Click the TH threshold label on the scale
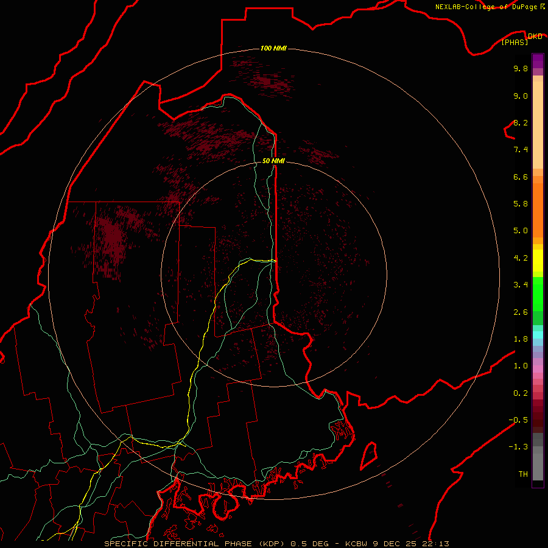 (523, 474)
